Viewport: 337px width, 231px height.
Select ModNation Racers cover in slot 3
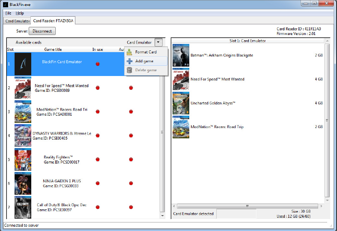[23, 111]
